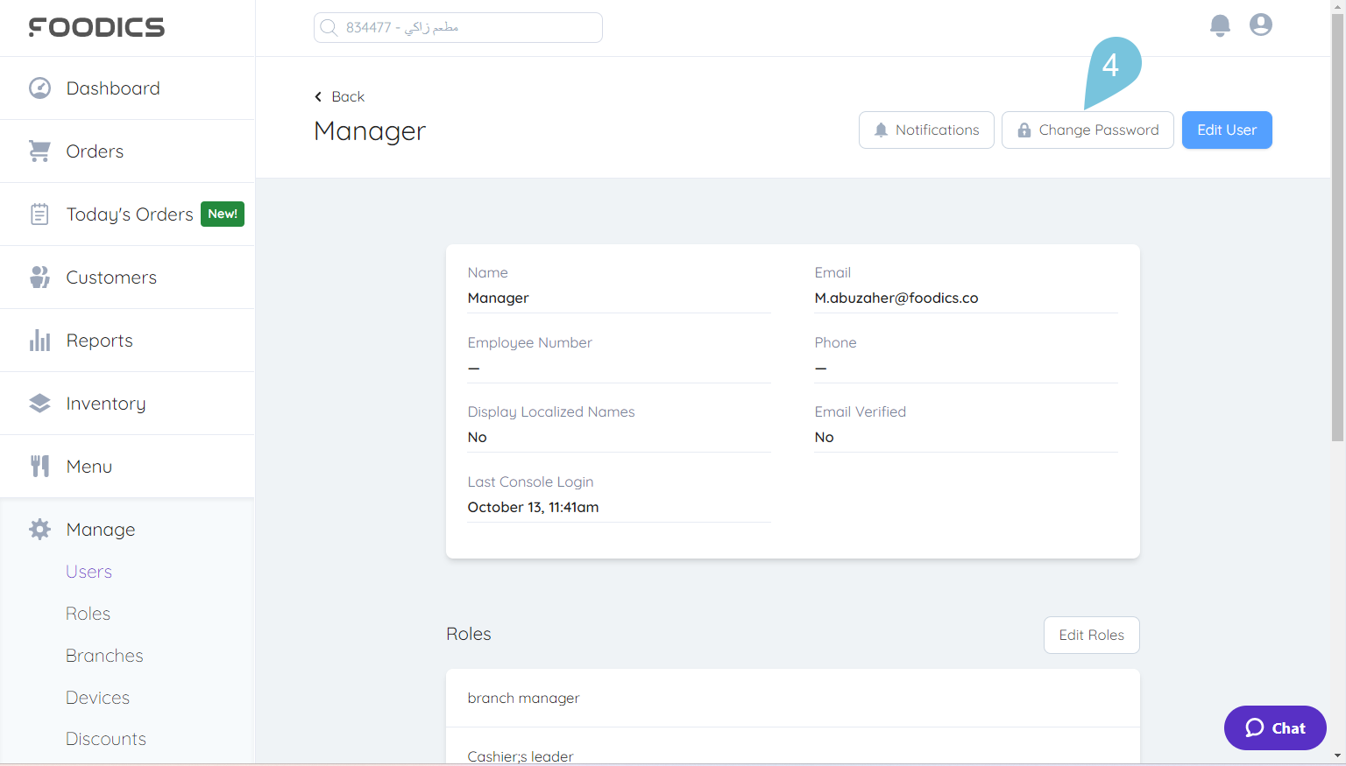Open the notifications bell in the header
The width and height of the screenshot is (1346, 766).
pyautogui.click(x=1220, y=25)
